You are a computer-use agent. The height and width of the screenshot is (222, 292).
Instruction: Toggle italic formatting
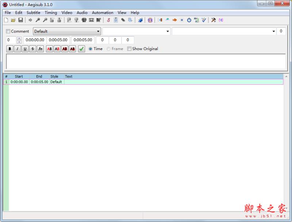pyautogui.click(x=17, y=49)
